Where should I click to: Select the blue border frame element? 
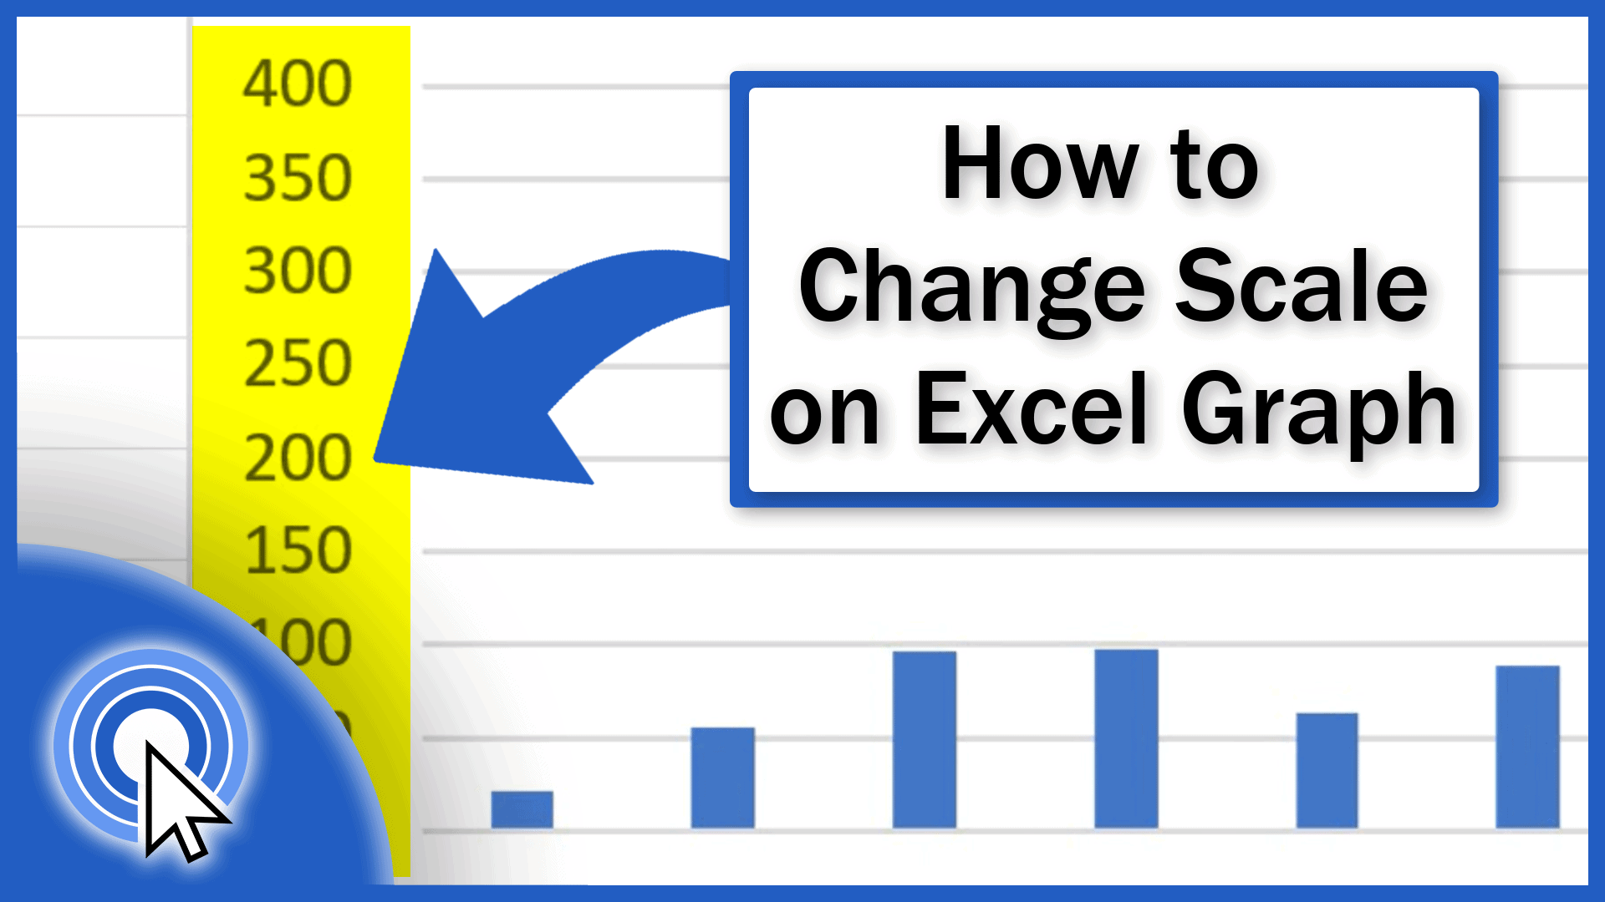point(1113,286)
